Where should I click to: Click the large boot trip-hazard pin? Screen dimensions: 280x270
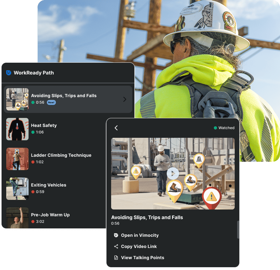[x=175, y=189]
